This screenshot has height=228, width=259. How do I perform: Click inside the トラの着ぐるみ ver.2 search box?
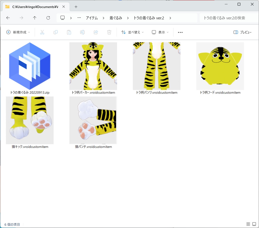(228, 18)
